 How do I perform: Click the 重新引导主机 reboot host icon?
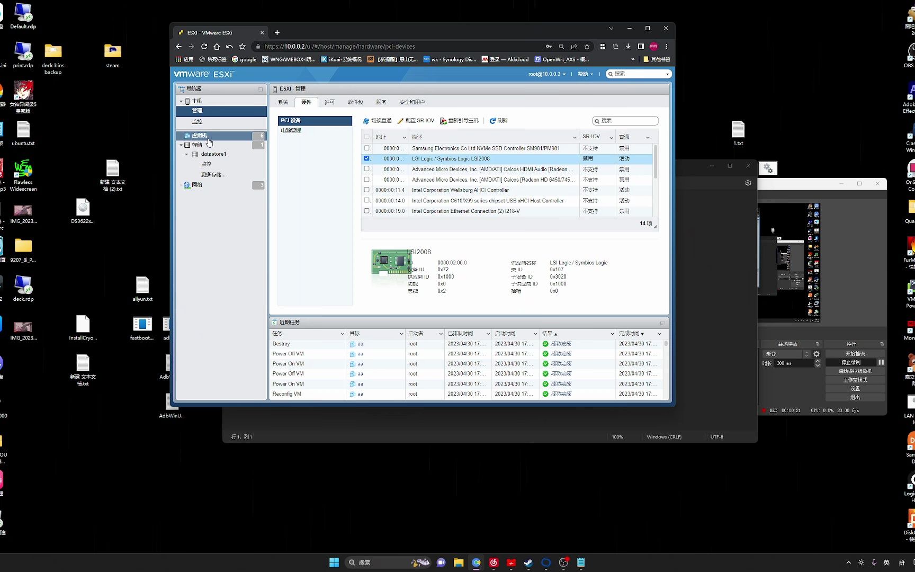[x=443, y=121]
